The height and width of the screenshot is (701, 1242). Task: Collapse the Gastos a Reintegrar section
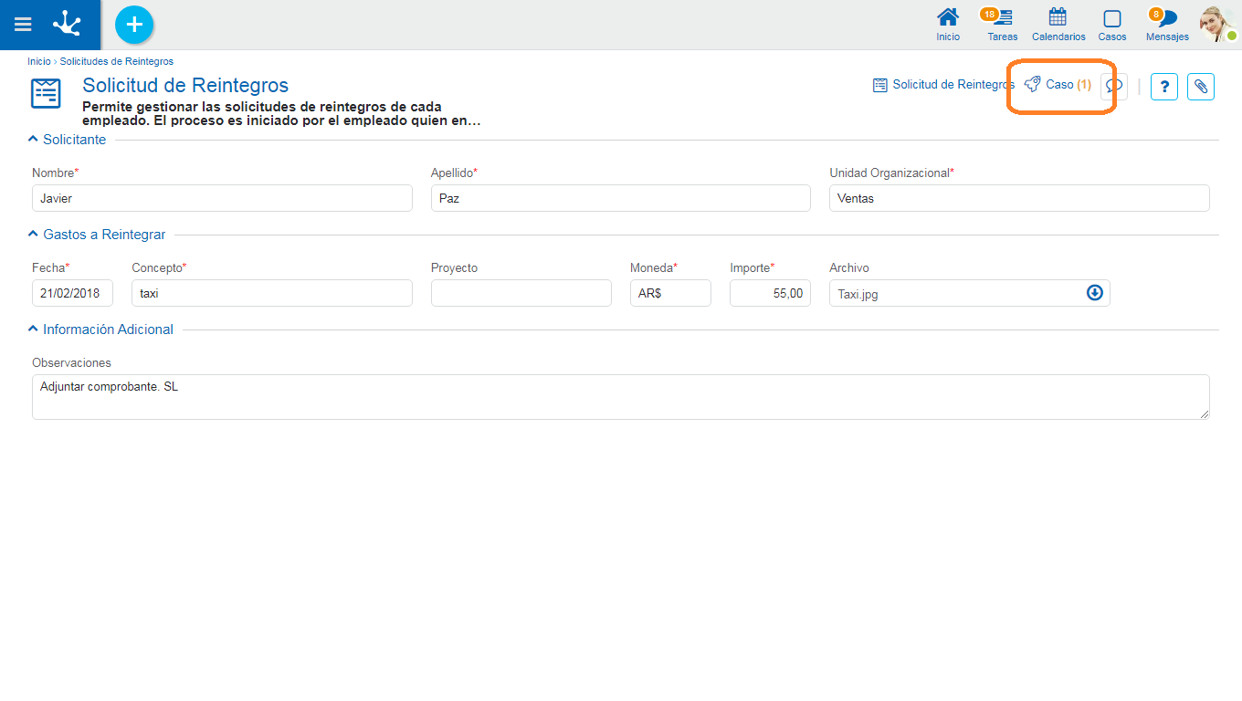(x=34, y=235)
